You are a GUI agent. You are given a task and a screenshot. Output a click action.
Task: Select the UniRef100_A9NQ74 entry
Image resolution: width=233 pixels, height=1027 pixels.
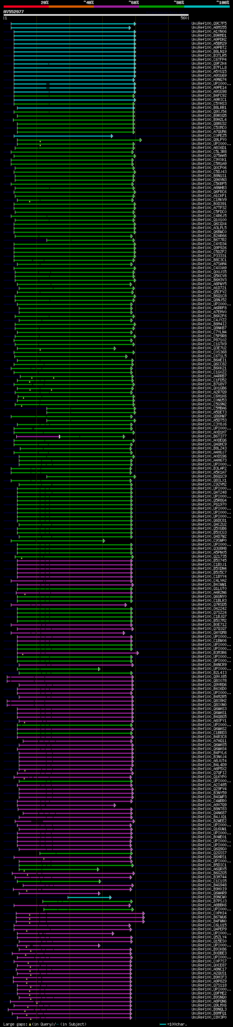coord(209,79)
